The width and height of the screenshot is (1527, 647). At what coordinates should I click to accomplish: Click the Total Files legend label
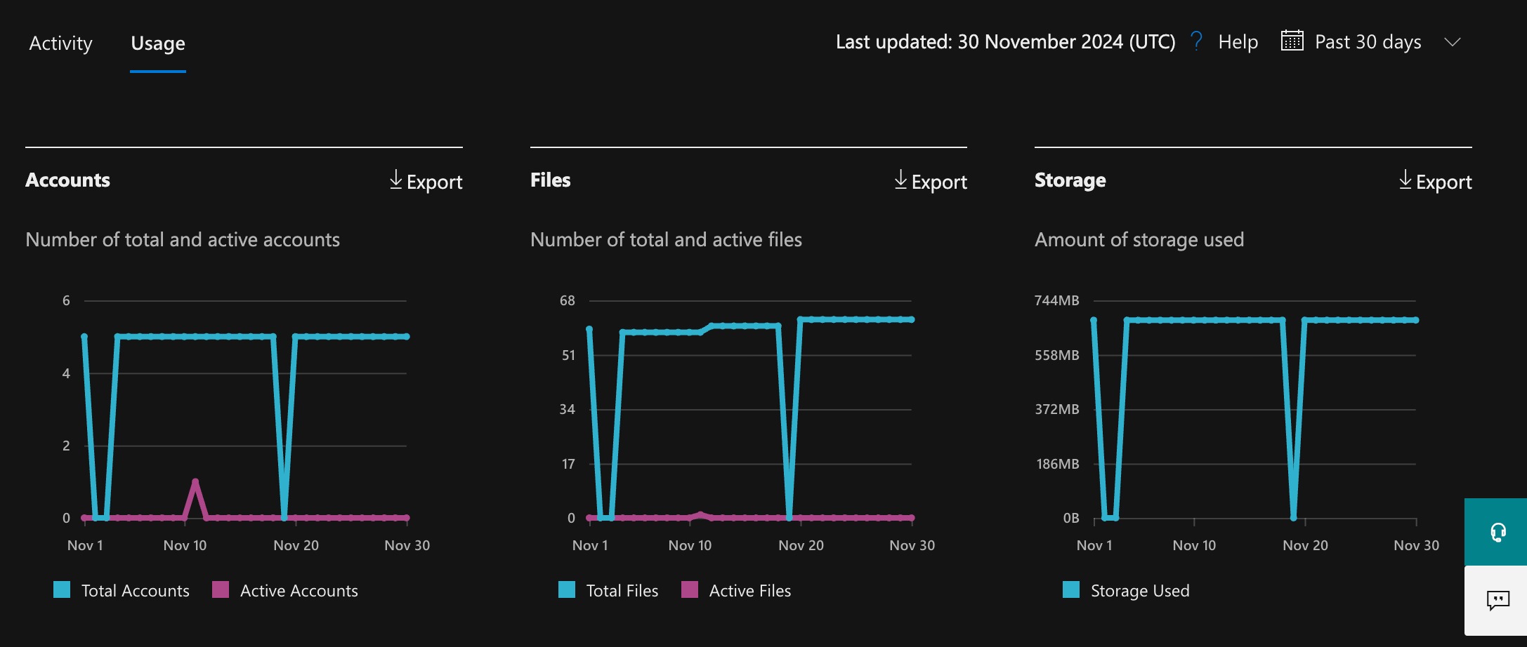pyautogui.click(x=622, y=591)
